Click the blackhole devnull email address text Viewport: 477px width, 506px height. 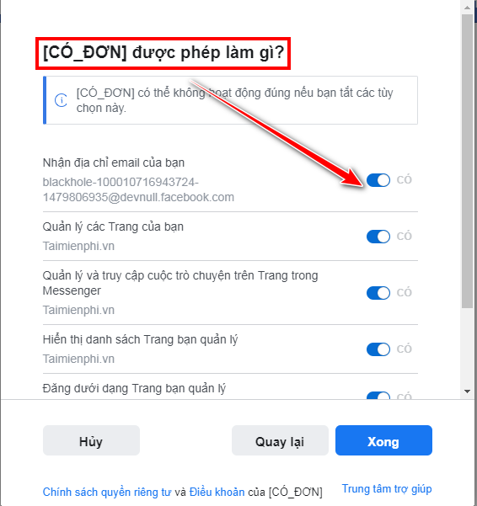point(138,189)
